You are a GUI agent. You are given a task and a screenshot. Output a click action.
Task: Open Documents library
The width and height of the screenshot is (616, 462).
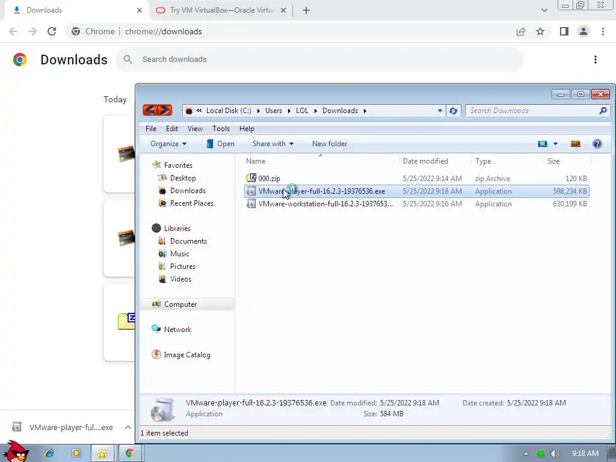pyautogui.click(x=188, y=241)
